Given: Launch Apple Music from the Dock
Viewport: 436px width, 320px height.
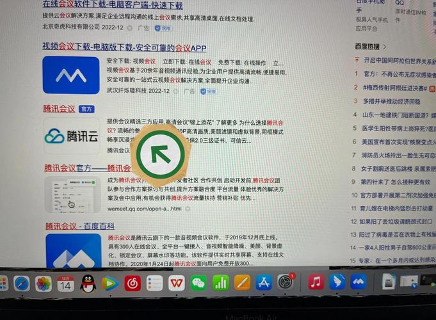Looking at the screenshot, I should tap(316, 282).
